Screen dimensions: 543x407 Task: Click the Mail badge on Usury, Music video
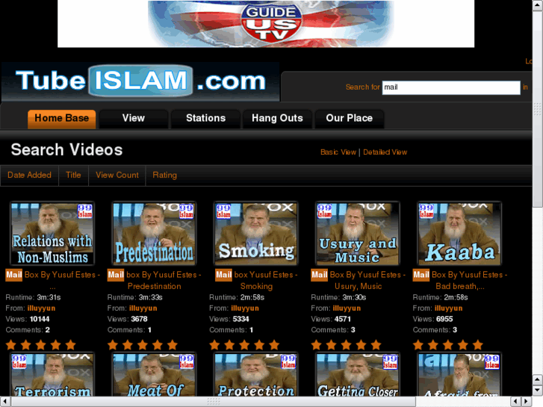[x=319, y=275]
